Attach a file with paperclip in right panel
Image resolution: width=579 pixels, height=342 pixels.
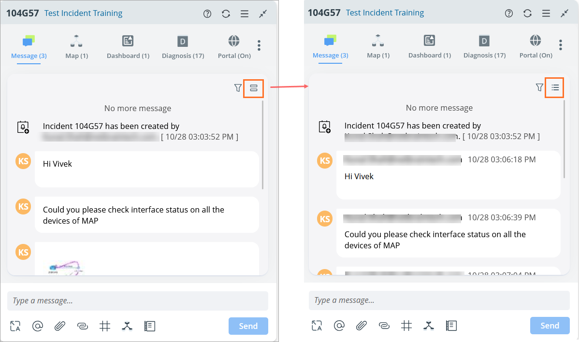361,326
